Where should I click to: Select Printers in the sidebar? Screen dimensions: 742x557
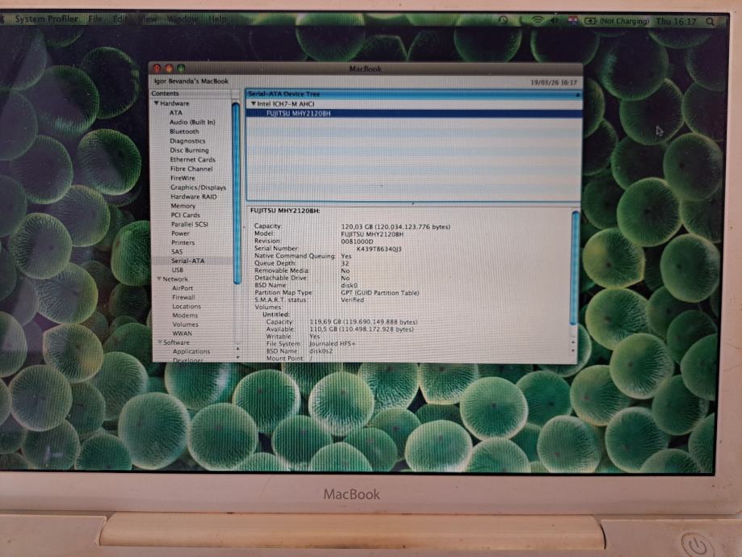tap(183, 242)
